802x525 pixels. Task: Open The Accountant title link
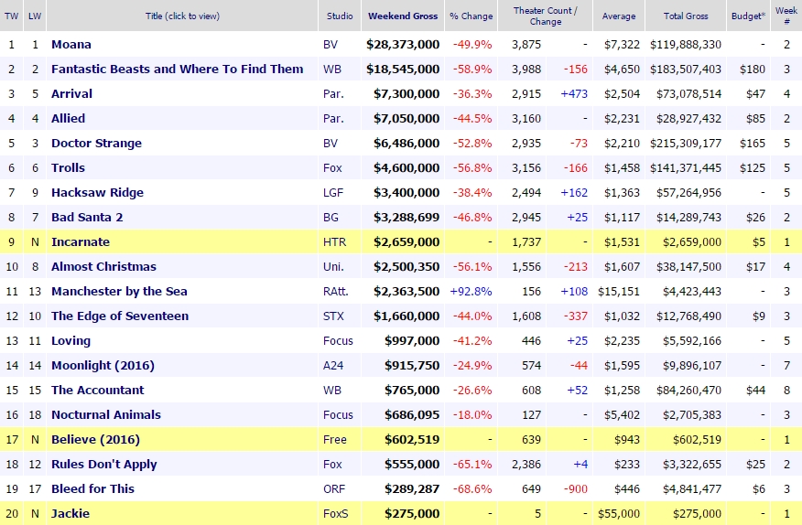pos(98,390)
